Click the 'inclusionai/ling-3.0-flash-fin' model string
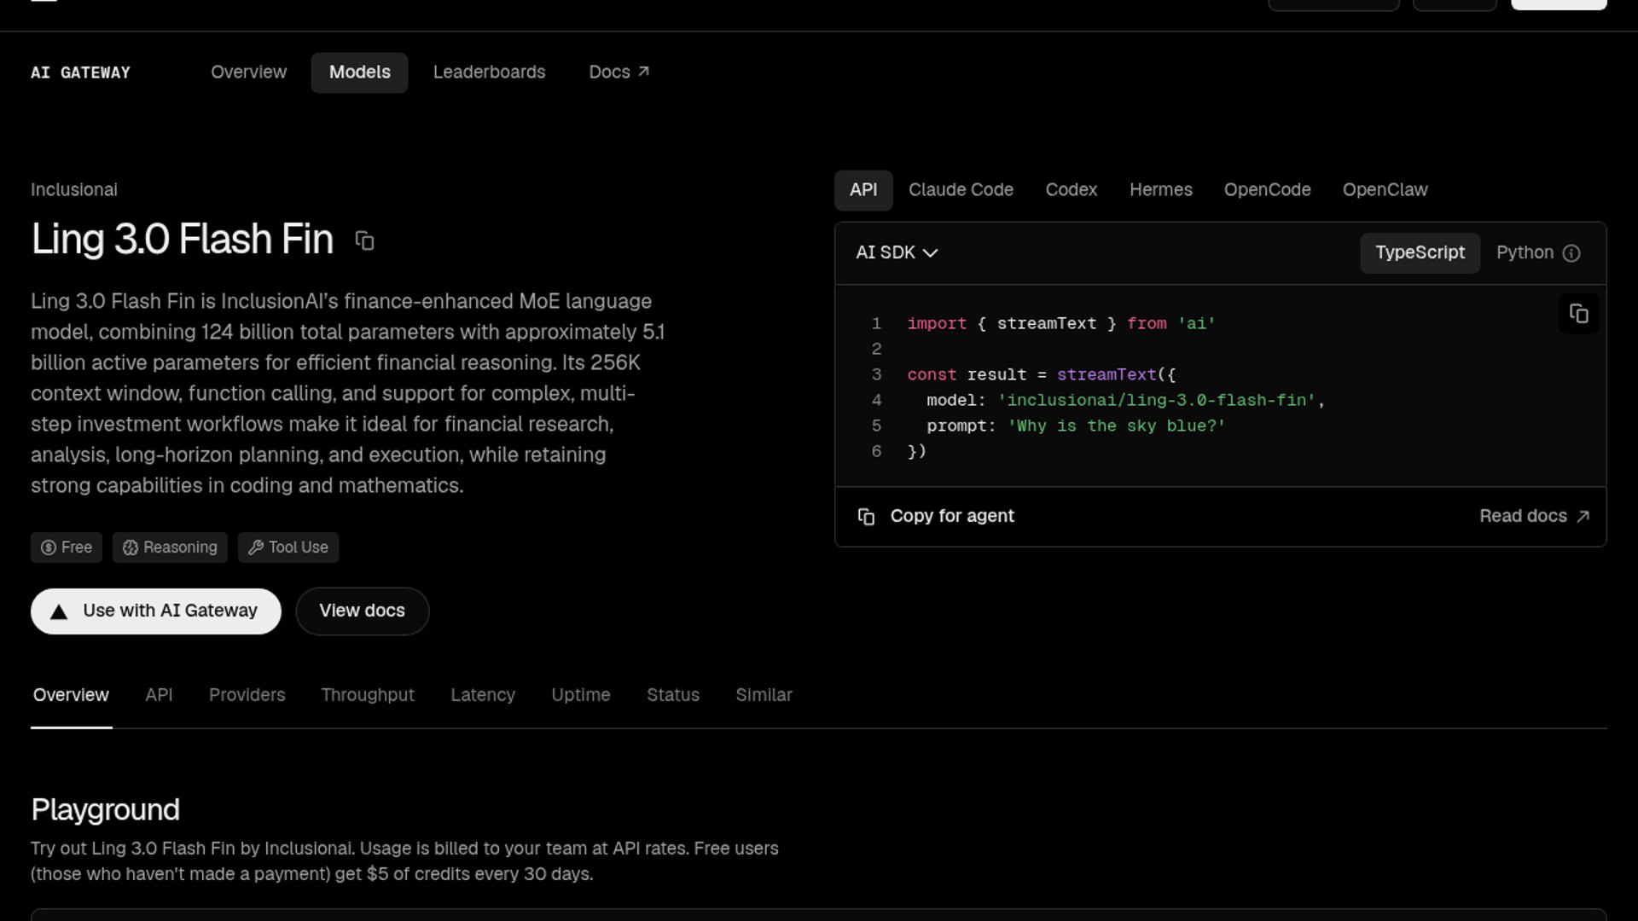Viewport: 1638px width, 921px height. tap(1157, 400)
